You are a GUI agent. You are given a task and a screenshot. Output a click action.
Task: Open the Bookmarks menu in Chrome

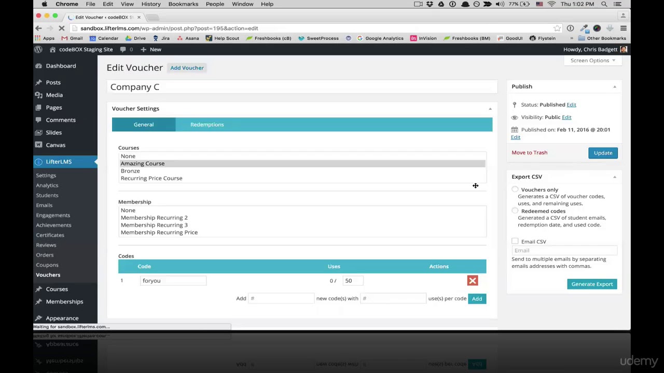coord(183,4)
